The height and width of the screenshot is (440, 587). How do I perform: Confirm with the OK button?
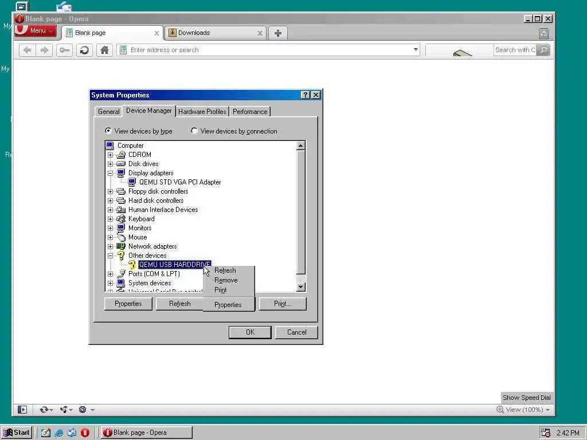coord(250,332)
